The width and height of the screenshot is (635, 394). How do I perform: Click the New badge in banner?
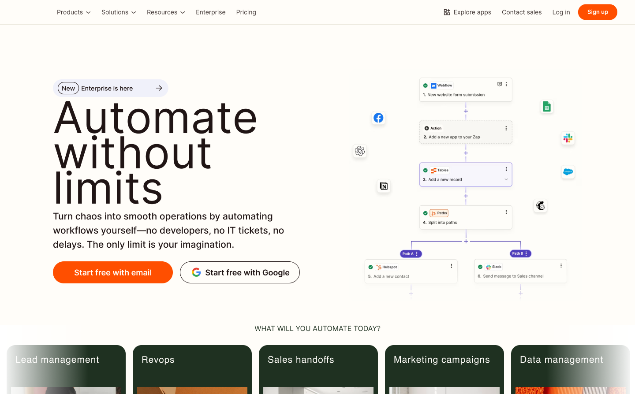(x=68, y=88)
